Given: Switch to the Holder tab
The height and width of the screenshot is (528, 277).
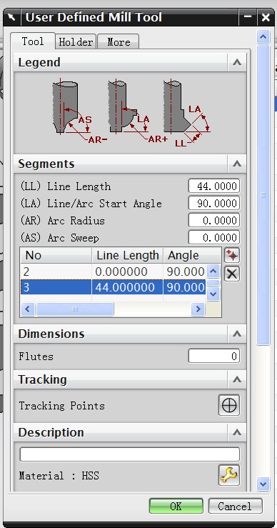Looking at the screenshot, I should (x=76, y=42).
